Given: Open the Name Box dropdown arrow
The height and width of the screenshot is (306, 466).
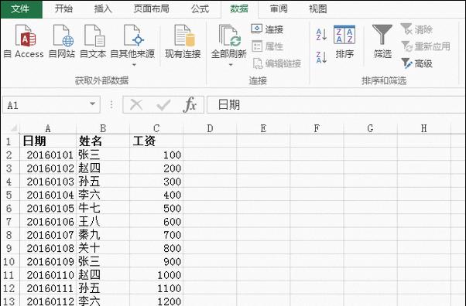Looking at the screenshot, I should tap(92, 104).
